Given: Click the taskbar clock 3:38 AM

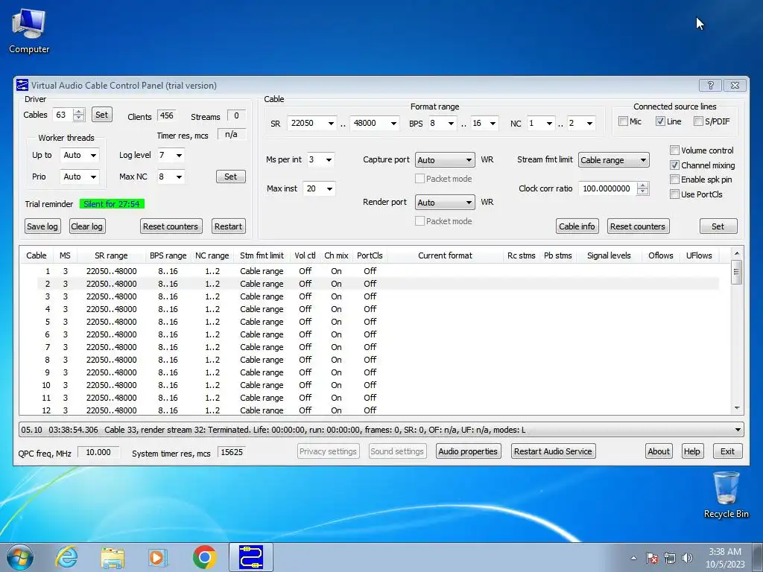Looking at the screenshot, I should (725, 557).
